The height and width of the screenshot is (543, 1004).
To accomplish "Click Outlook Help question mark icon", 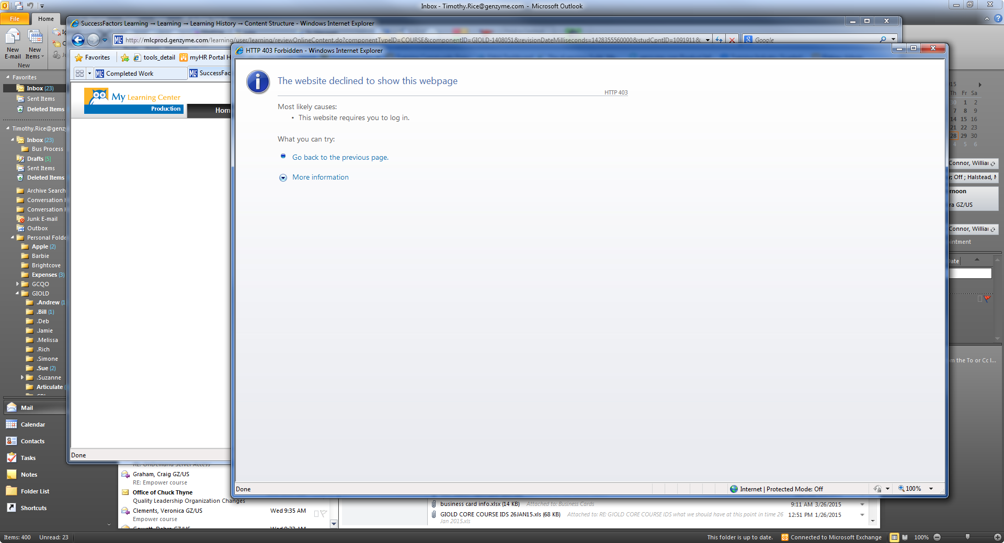I will click(x=998, y=19).
